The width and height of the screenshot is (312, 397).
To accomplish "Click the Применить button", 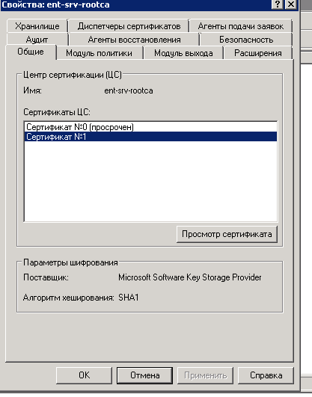I will [x=205, y=375].
